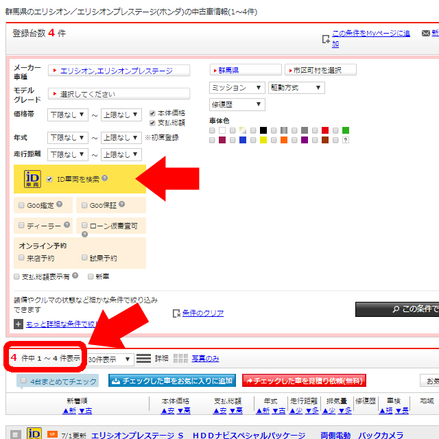Image resolution: width=439 pixels, height=439 pixels.
Task: Sort 本体価格 by 安 ascending
Action: [x=167, y=410]
